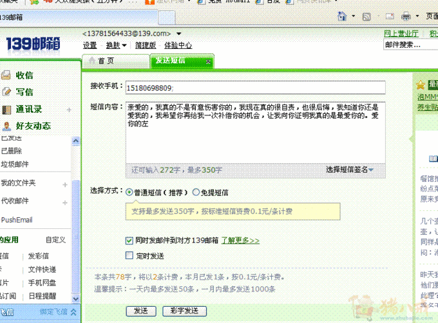Click the 邮件搜索 search box
The width and height of the screenshot is (438, 323).
tap(411, 44)
